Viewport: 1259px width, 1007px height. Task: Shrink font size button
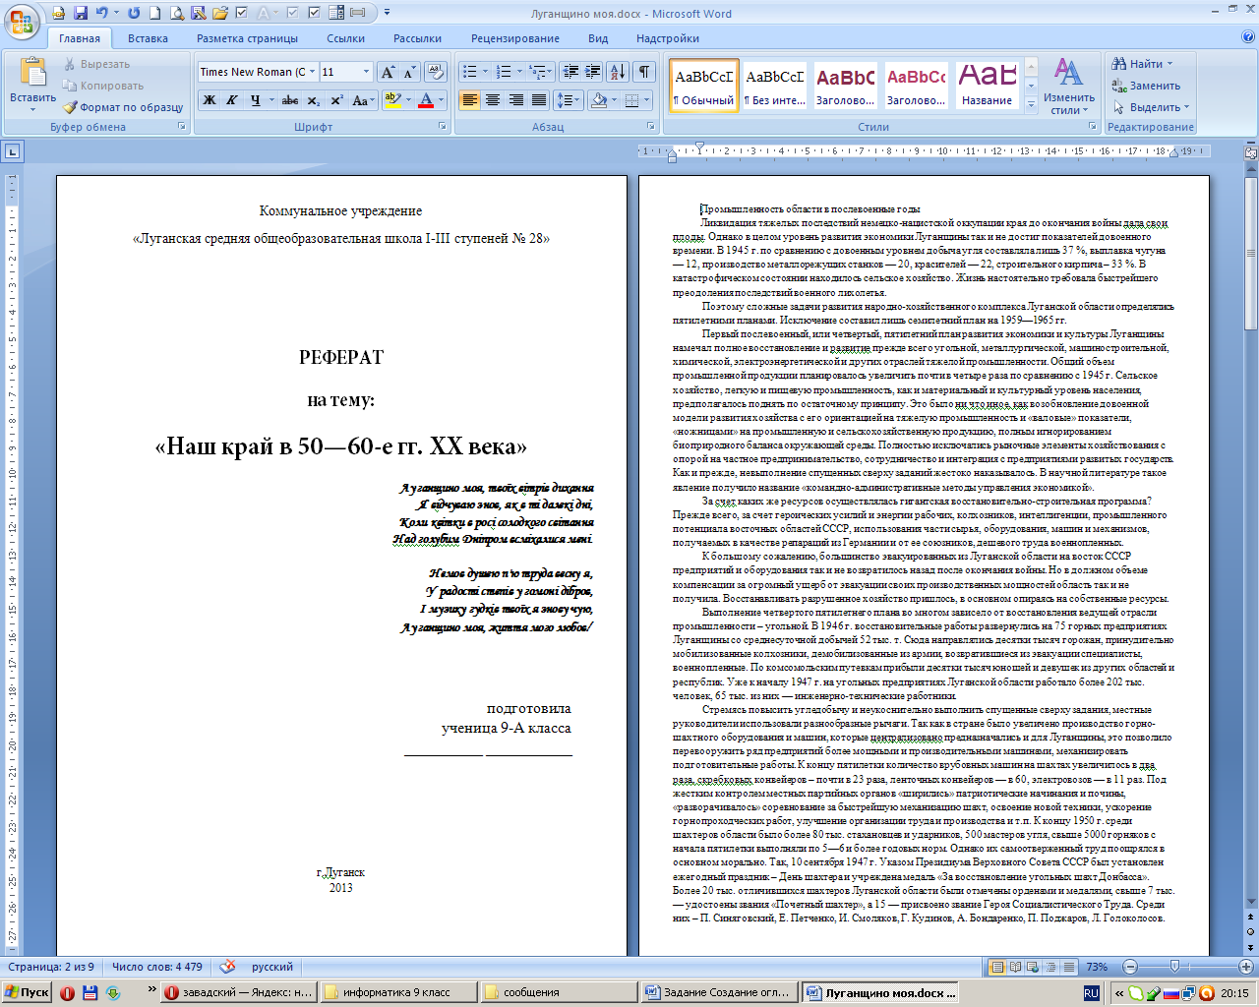pyautogui.click(x=408, y=72)
